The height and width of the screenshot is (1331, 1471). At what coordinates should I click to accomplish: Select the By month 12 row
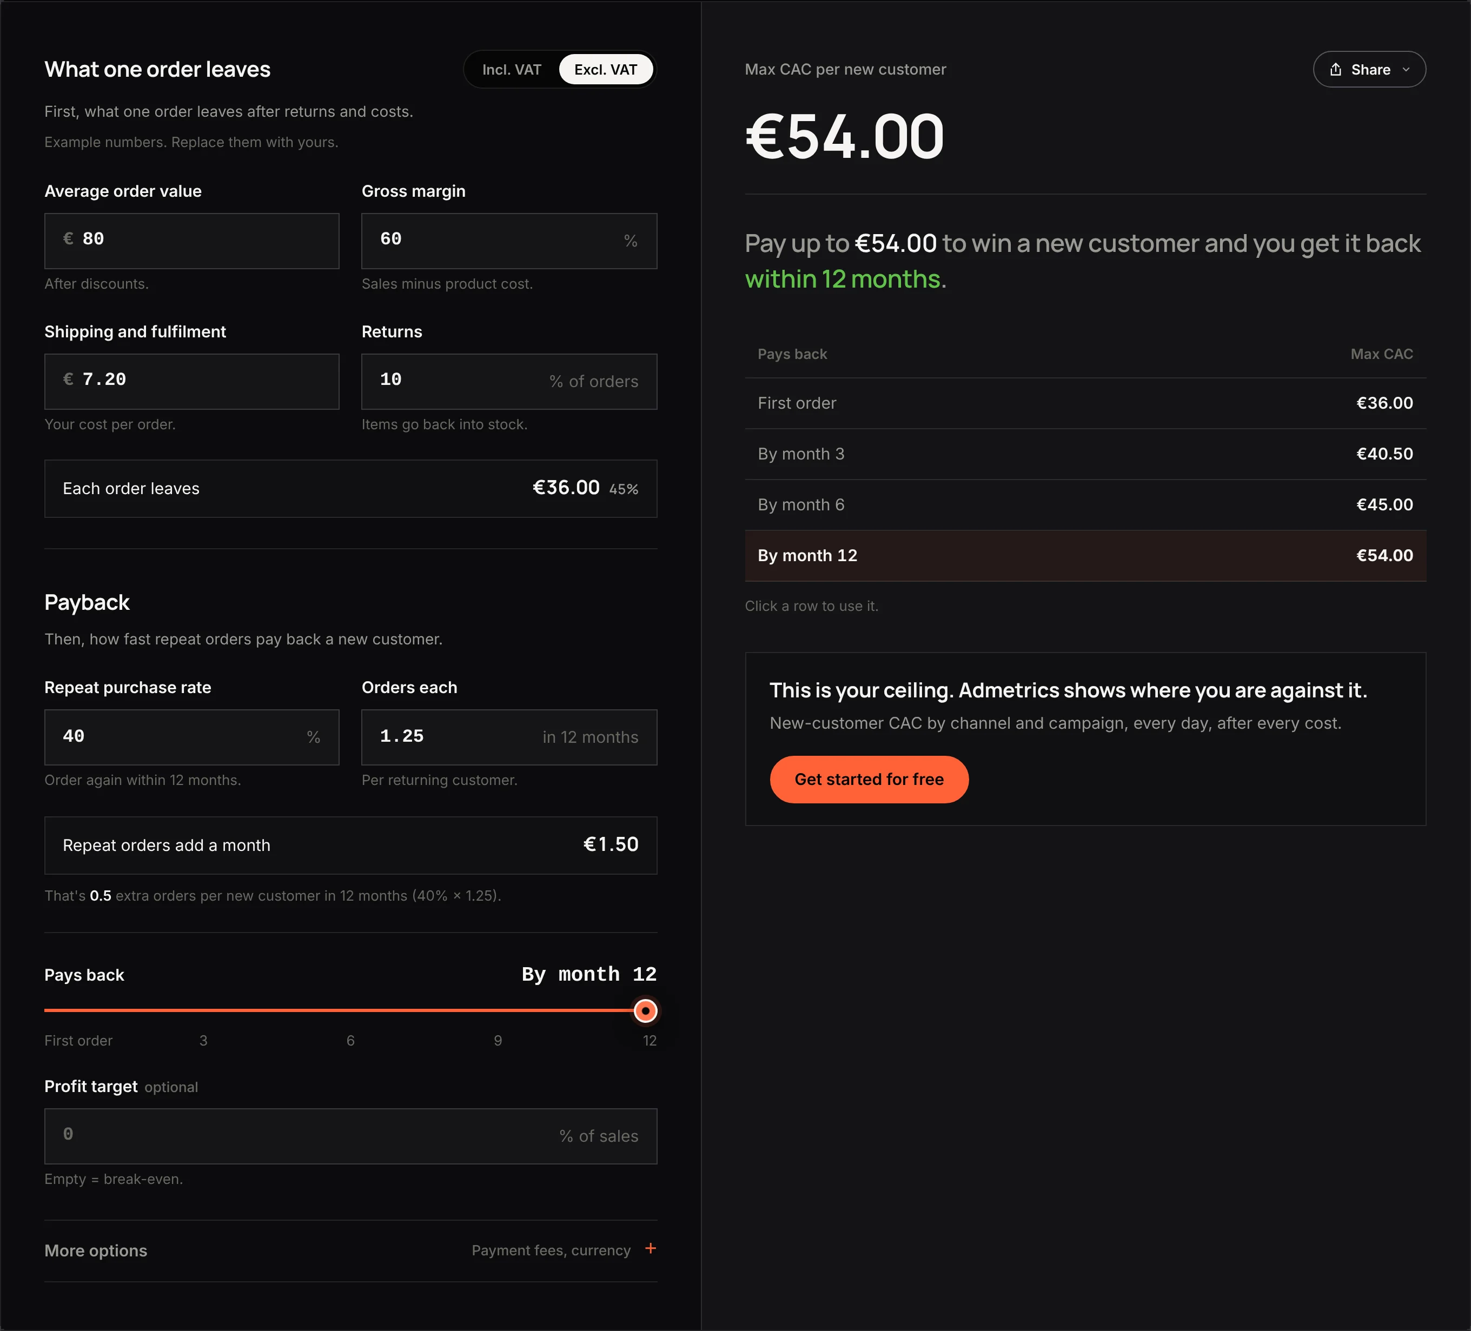tap(1085, 556)
